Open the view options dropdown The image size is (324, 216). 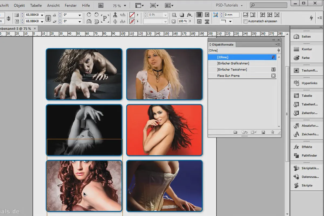[140, 5]
